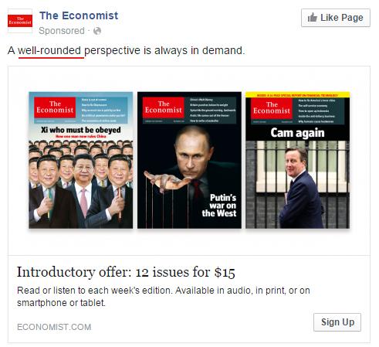Click the Read or listen description text
This screenshot has height=347, width=379.
[x=164, y=297]
